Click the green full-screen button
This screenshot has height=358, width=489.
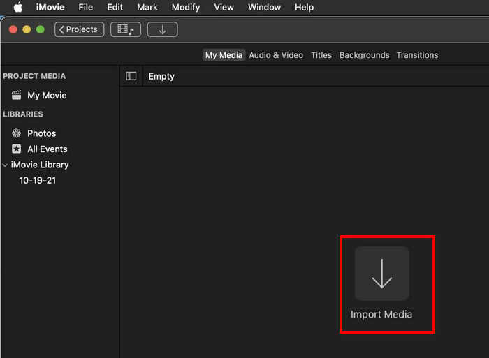point(41,29)
